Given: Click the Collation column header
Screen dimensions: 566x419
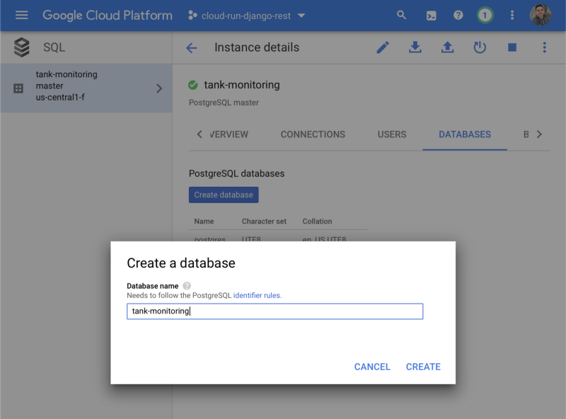Looking at the screenshot, I should 317,222.
